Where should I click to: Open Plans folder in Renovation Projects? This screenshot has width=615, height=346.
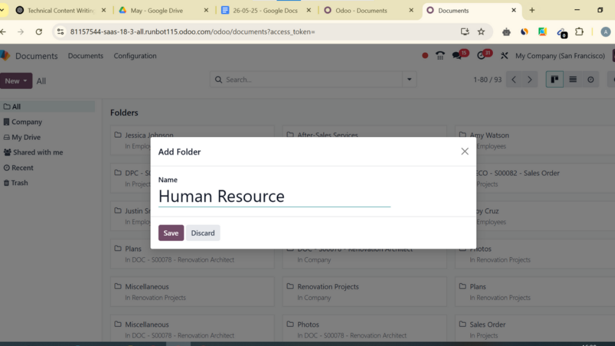click(x=535, y=291)
